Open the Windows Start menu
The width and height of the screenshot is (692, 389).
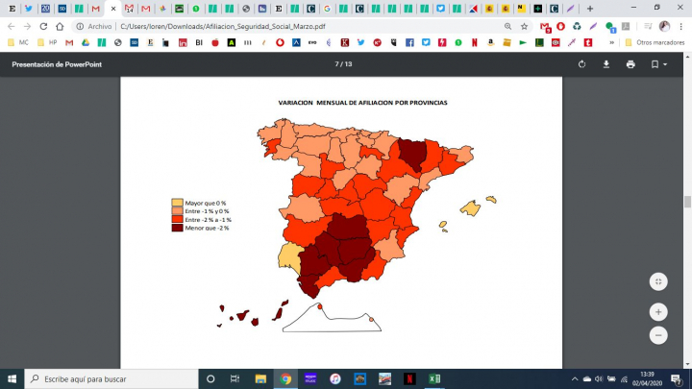click(x=12, y=378)
